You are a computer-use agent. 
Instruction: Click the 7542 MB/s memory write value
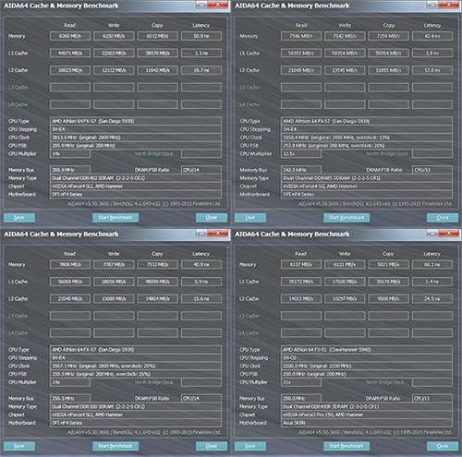(x=345, y=36)
